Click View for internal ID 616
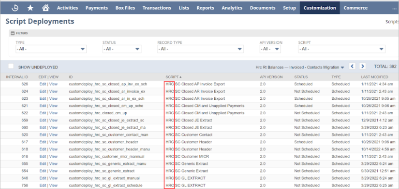 (x=53, y=156)
